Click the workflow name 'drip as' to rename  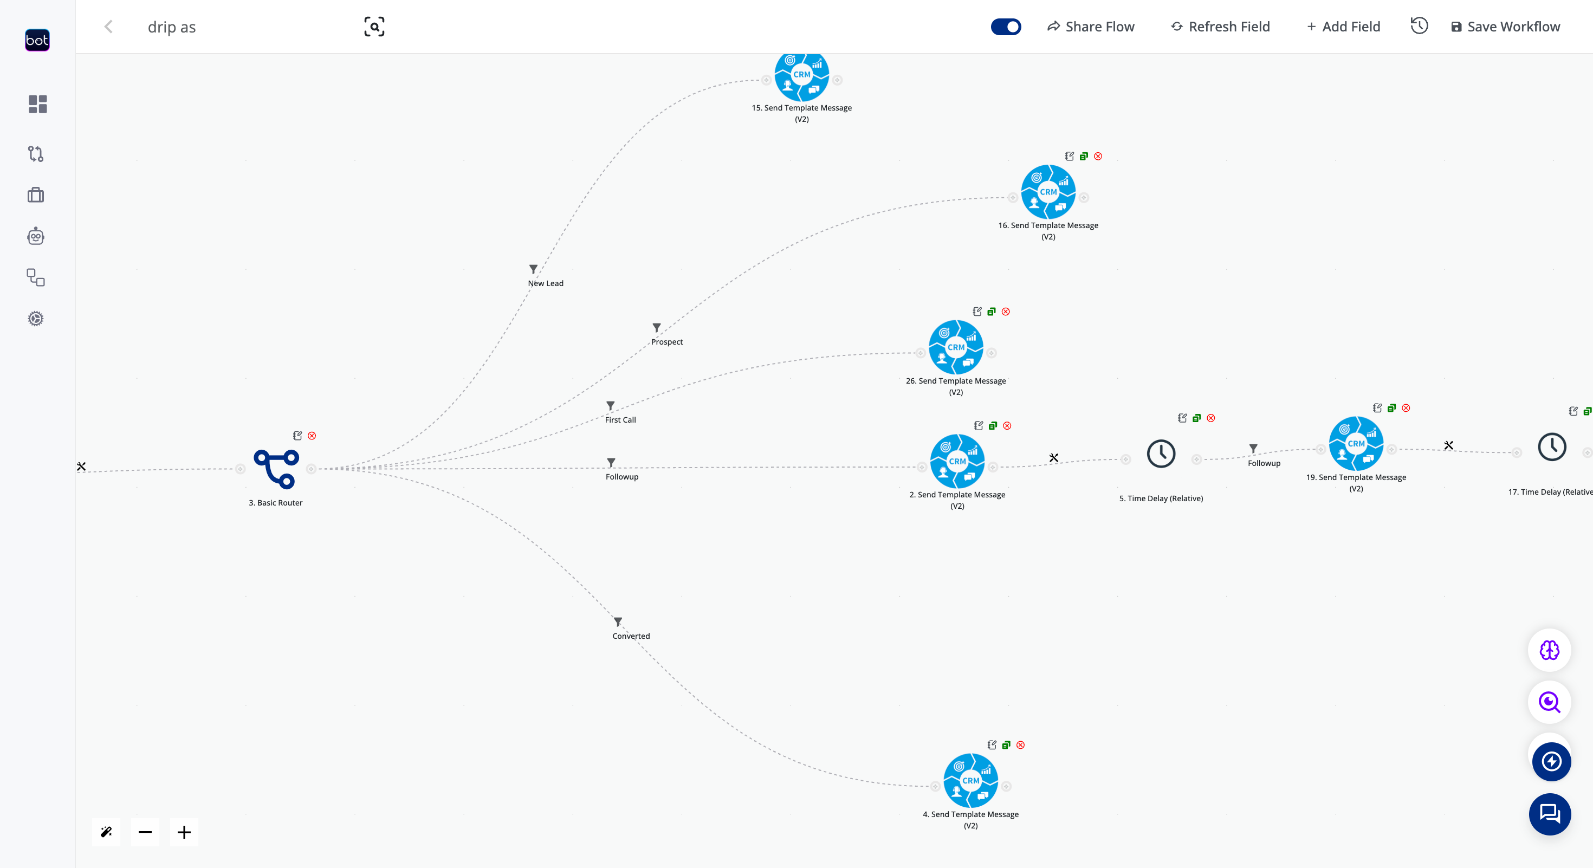(171, 27)
